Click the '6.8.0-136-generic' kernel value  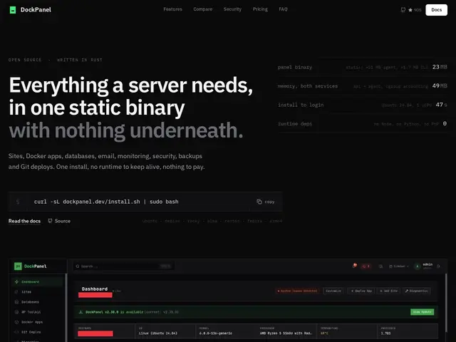pyautogui.click(x=215, y=333)
